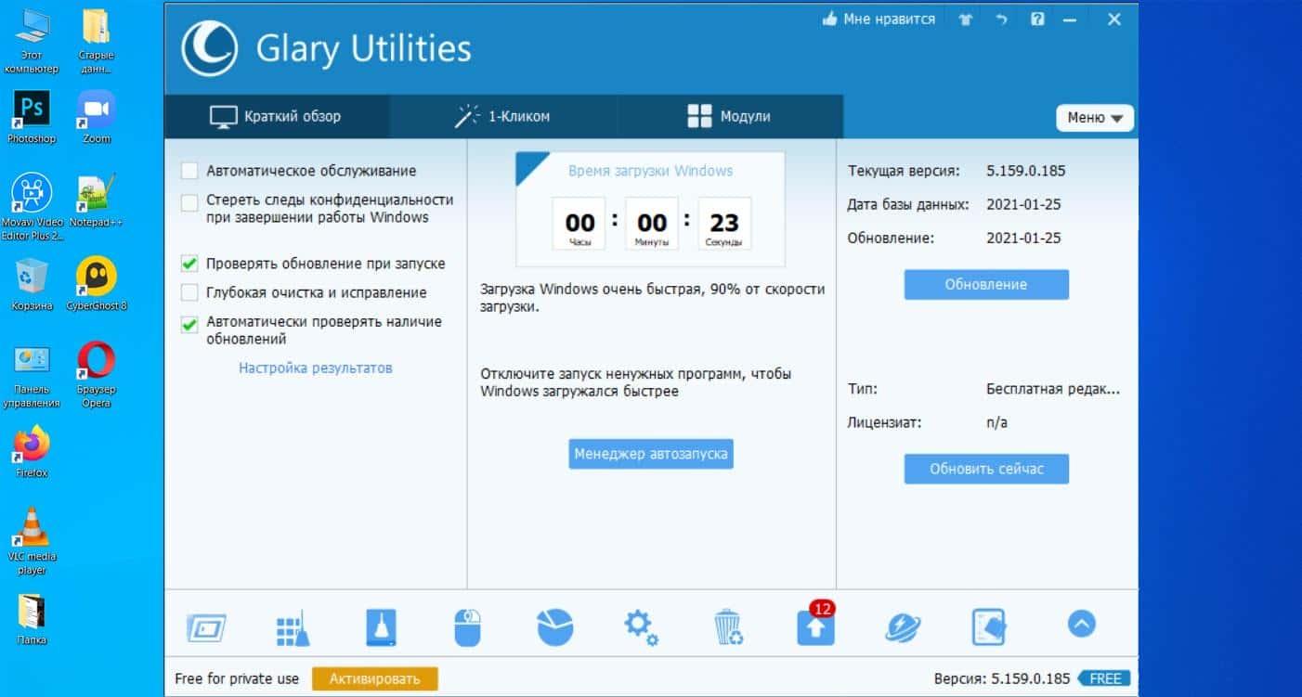
Task: Open the help question mark icon
Action: (1038, 19)
